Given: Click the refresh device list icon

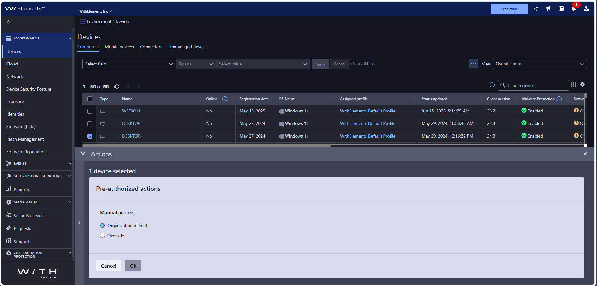Looking at the screenshot, I should (117, 86).
